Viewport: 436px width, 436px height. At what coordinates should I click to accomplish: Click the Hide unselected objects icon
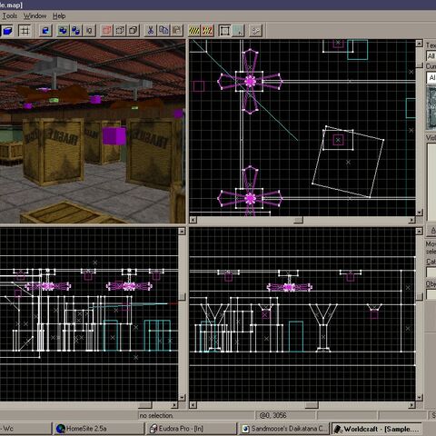tap(120, 30)
